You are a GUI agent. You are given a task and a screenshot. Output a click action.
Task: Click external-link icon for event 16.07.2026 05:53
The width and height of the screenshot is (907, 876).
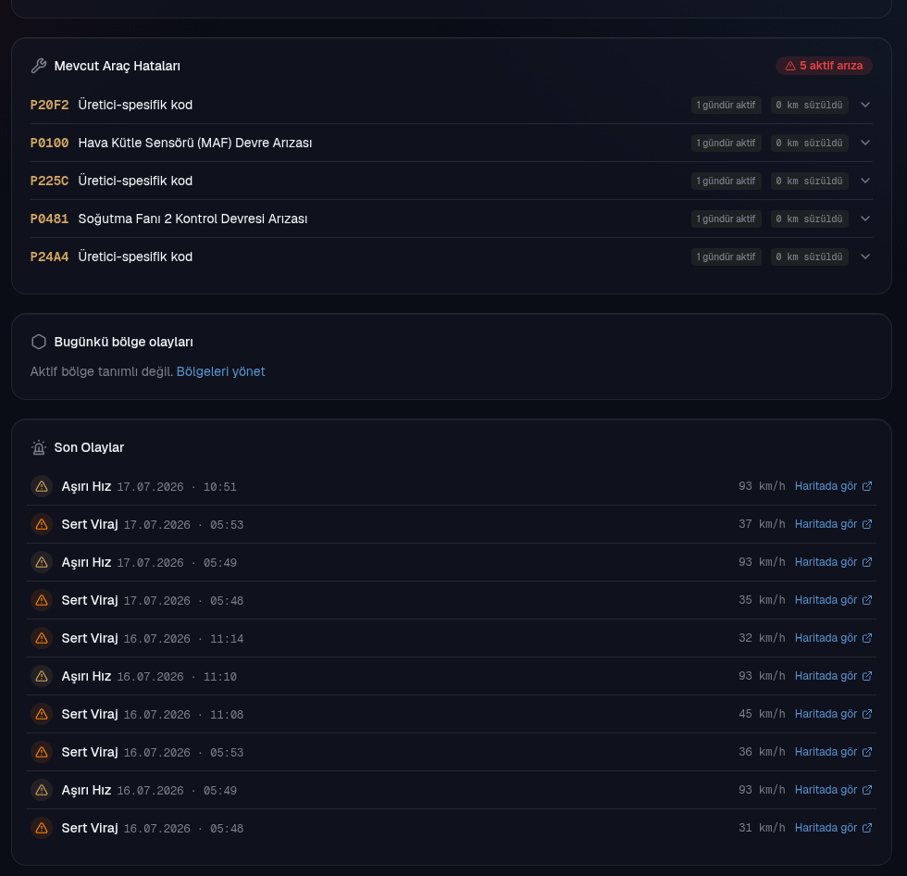coord(867,752)
